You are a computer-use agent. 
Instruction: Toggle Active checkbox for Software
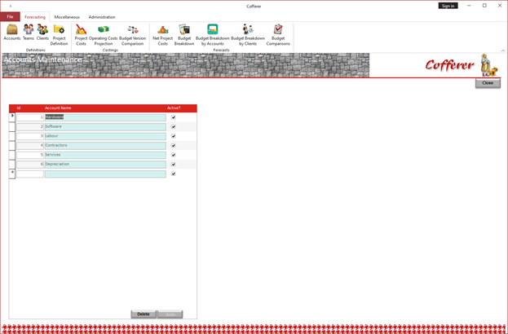[174, 127]
